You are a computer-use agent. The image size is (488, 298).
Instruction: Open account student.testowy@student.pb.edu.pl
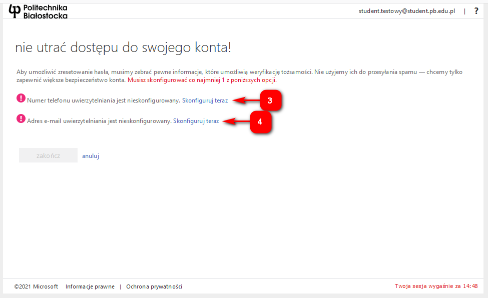point(407,11)
